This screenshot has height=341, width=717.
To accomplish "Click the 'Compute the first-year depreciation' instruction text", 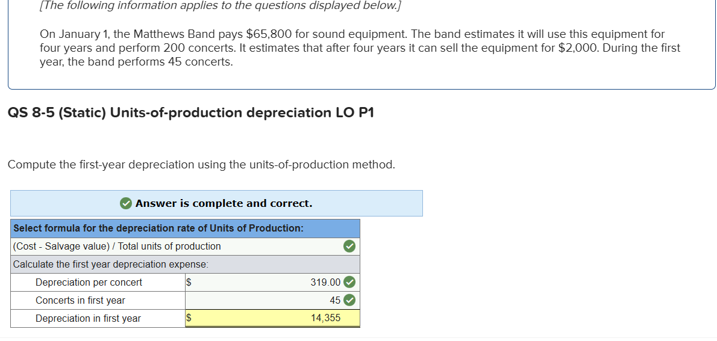I will (201, 165).
